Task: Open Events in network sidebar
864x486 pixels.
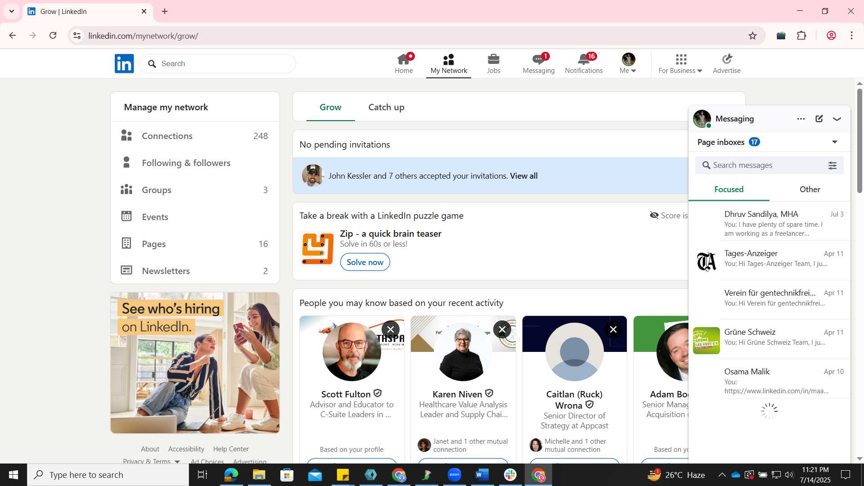Action: [x=195, y=217]
